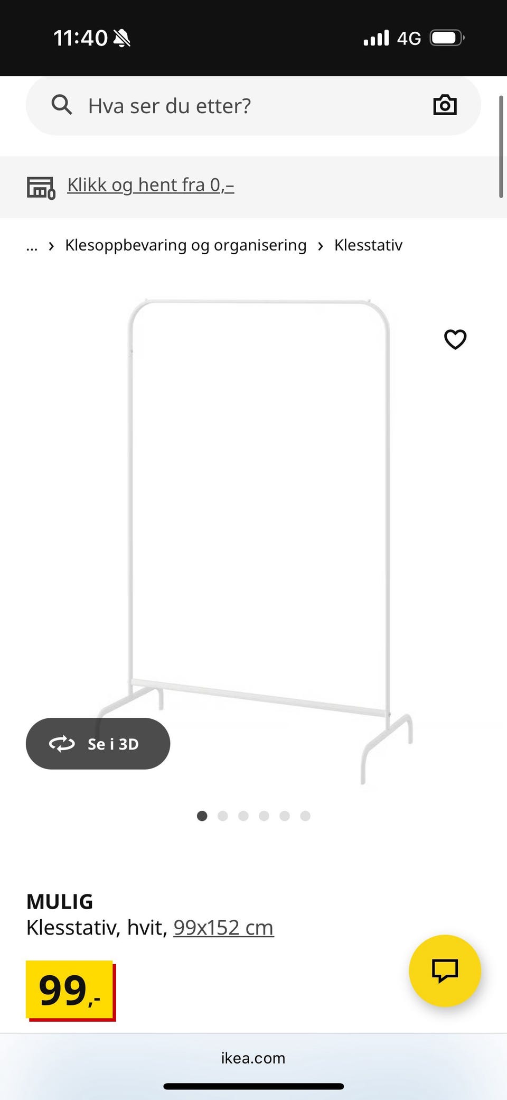Open Klesoppbevaring og organisering breadcrumb
The height and width of the screenshot is (1100, 507).
click(x=185, y=245)
